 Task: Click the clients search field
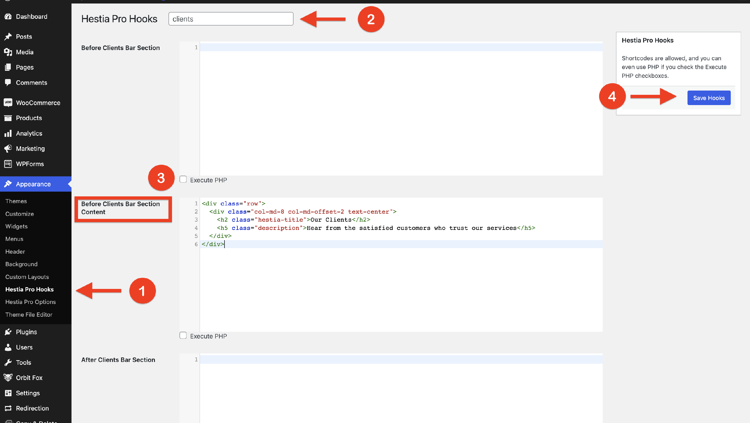pyautogui.click(x=230, y=19)
